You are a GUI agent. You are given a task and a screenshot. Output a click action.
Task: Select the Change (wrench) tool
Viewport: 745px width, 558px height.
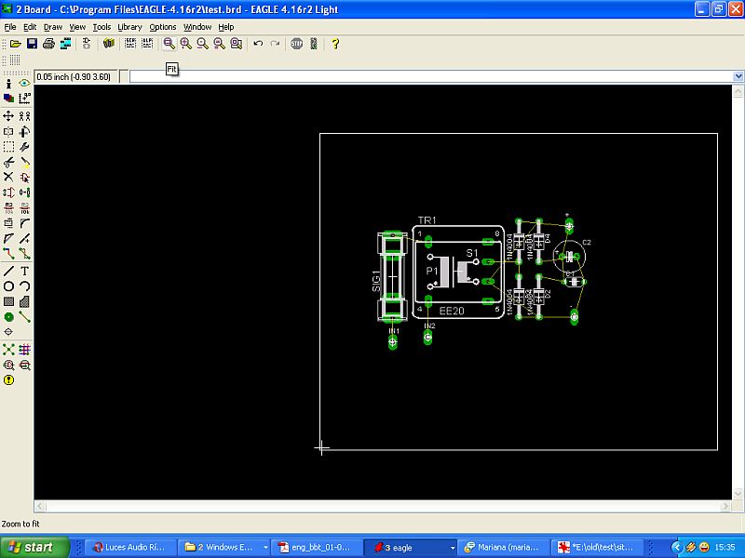[x=25, y=147]
